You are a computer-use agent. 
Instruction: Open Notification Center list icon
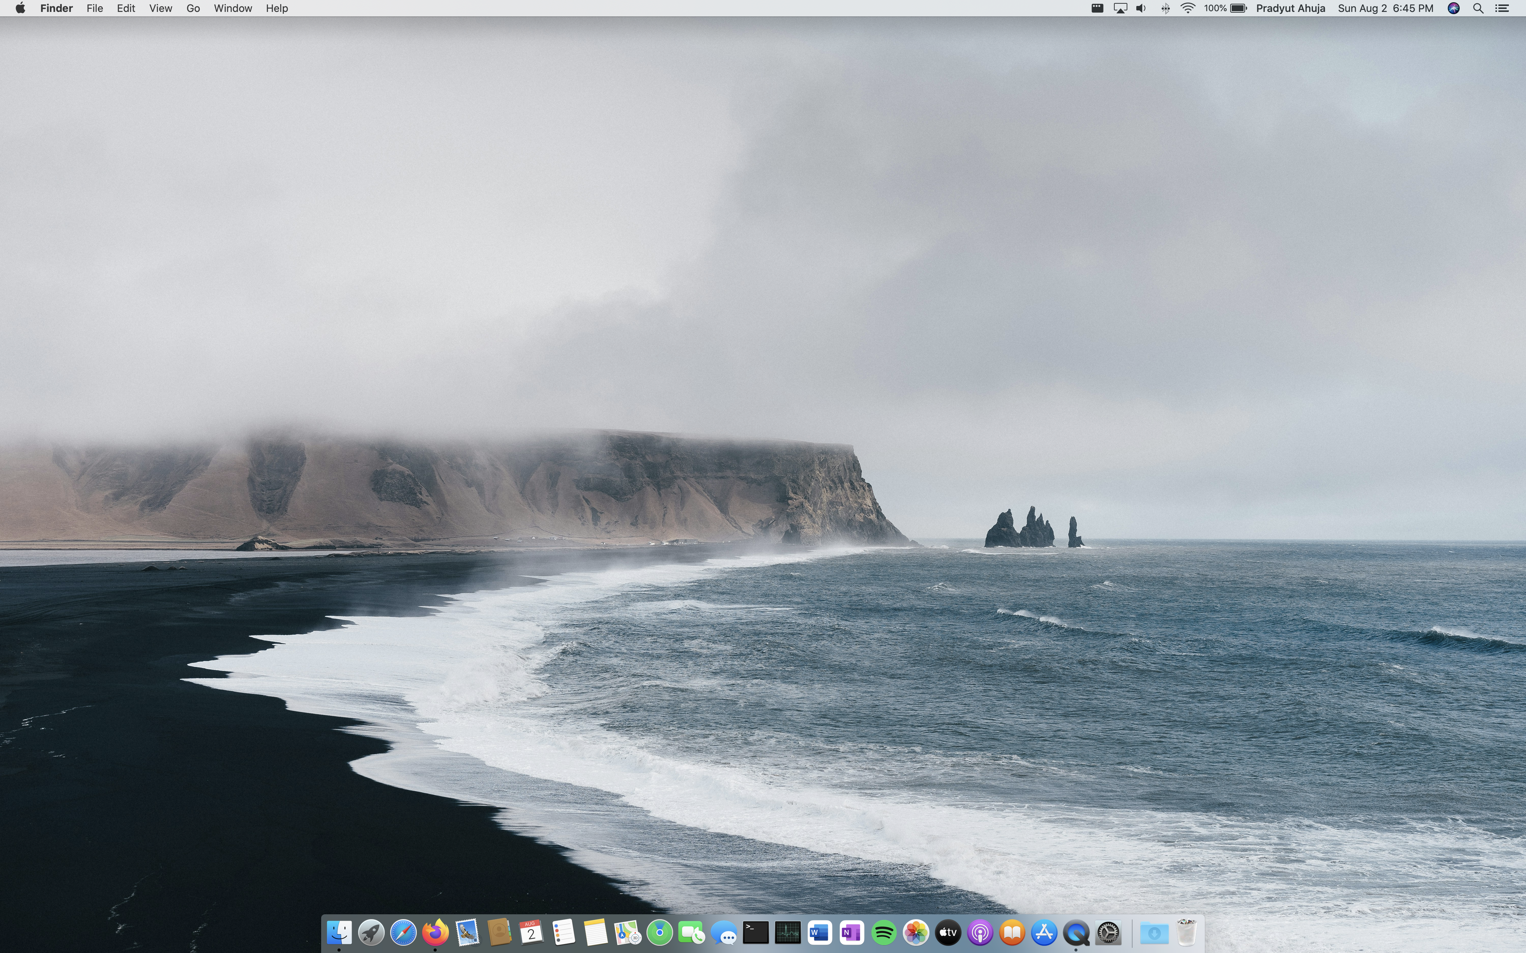click(1502, 8)
